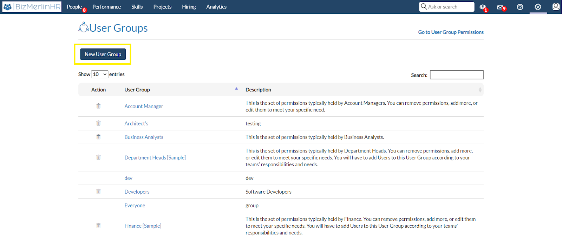
Task: Focus the Ask or search box
Action: [447, 7]
